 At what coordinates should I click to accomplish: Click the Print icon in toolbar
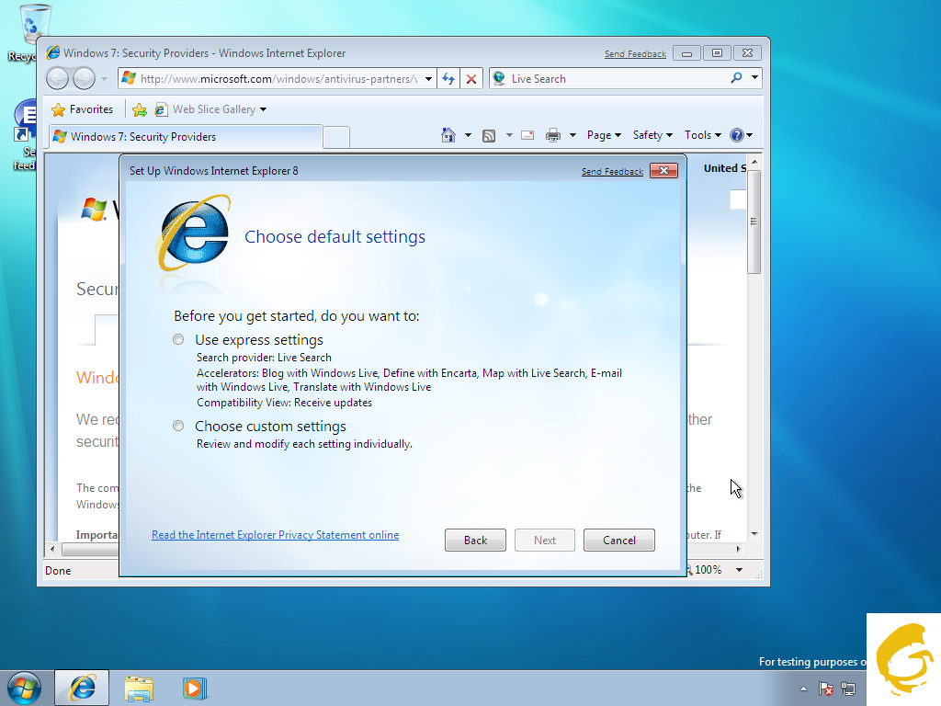552,135
